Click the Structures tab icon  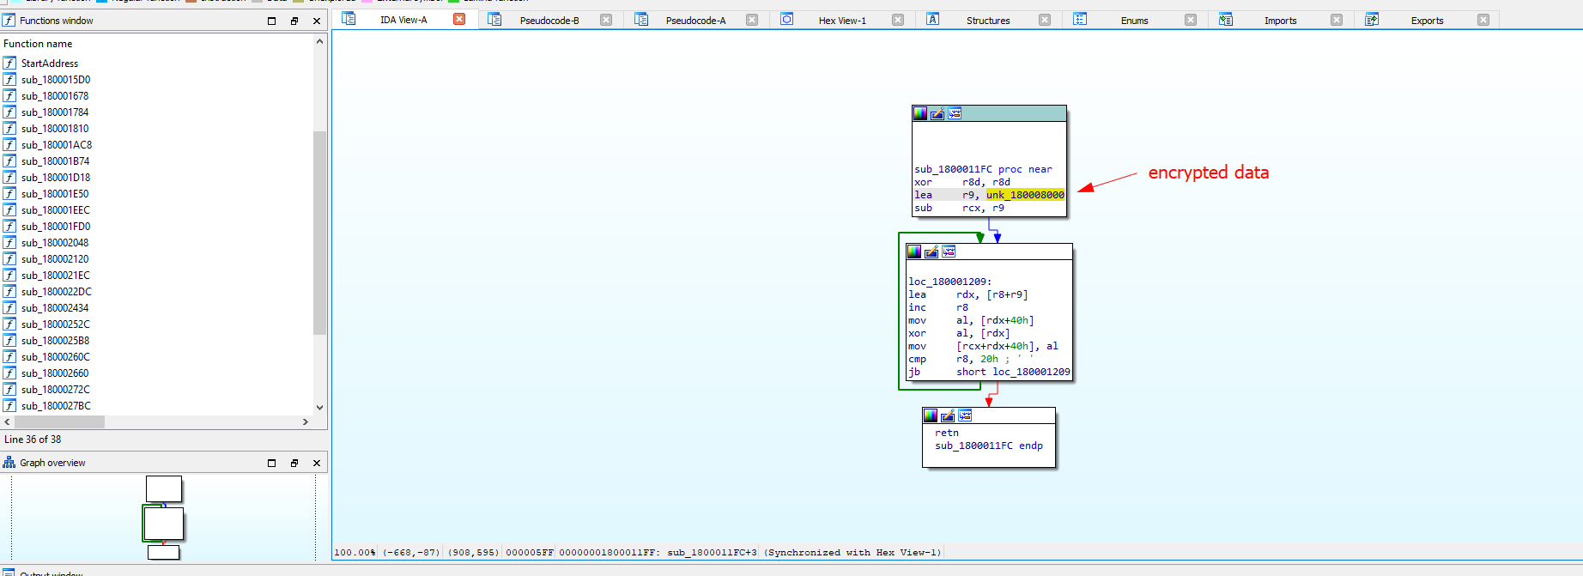click(x=933, y=20)
